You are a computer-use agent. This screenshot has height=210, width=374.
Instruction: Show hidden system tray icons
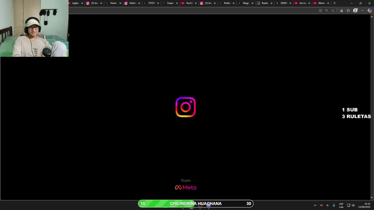click(x=315, y=205)
